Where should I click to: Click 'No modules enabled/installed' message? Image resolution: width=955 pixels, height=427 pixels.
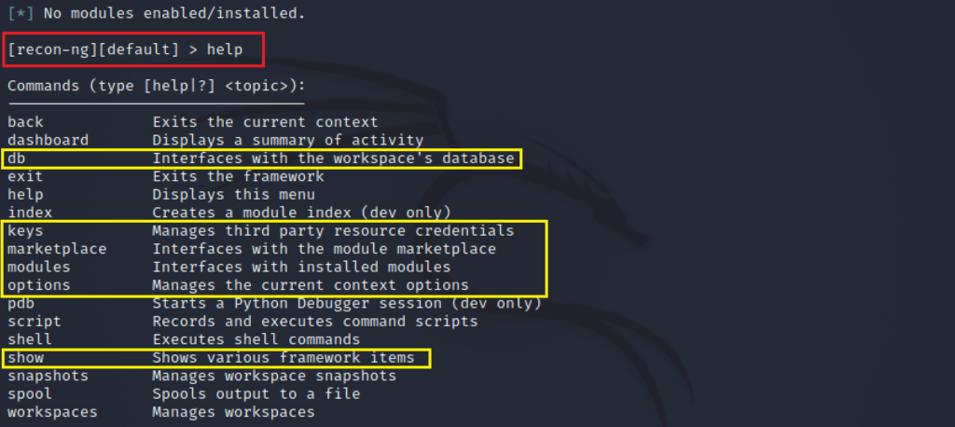click(157, 13)
